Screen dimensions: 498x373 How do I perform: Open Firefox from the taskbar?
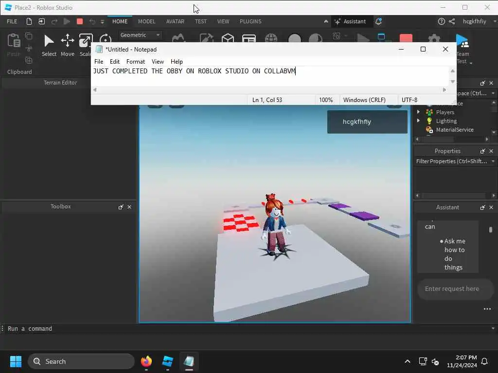[x=146, y=361]
